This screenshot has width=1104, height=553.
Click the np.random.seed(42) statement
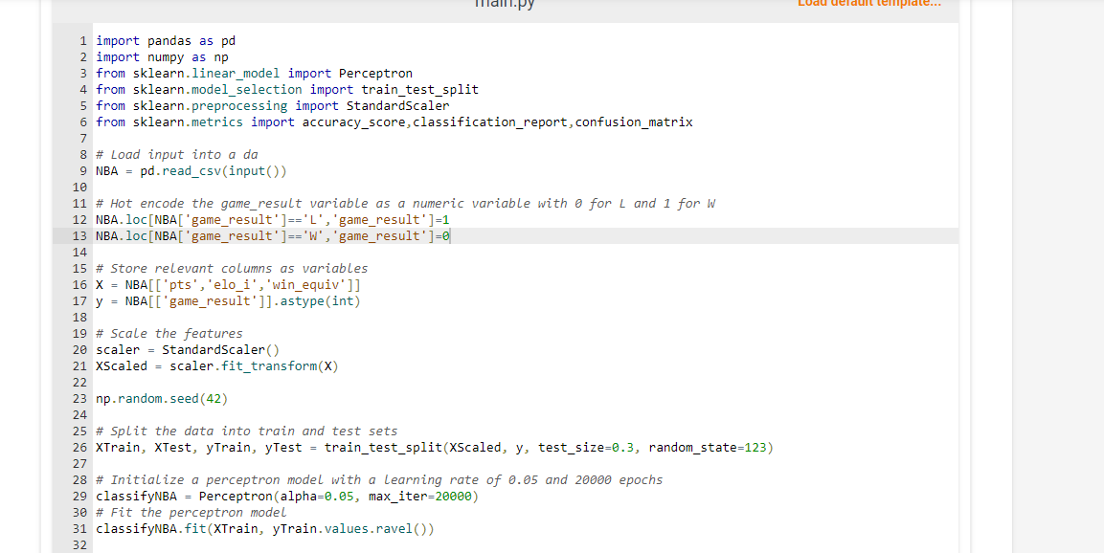click(159, 398)
